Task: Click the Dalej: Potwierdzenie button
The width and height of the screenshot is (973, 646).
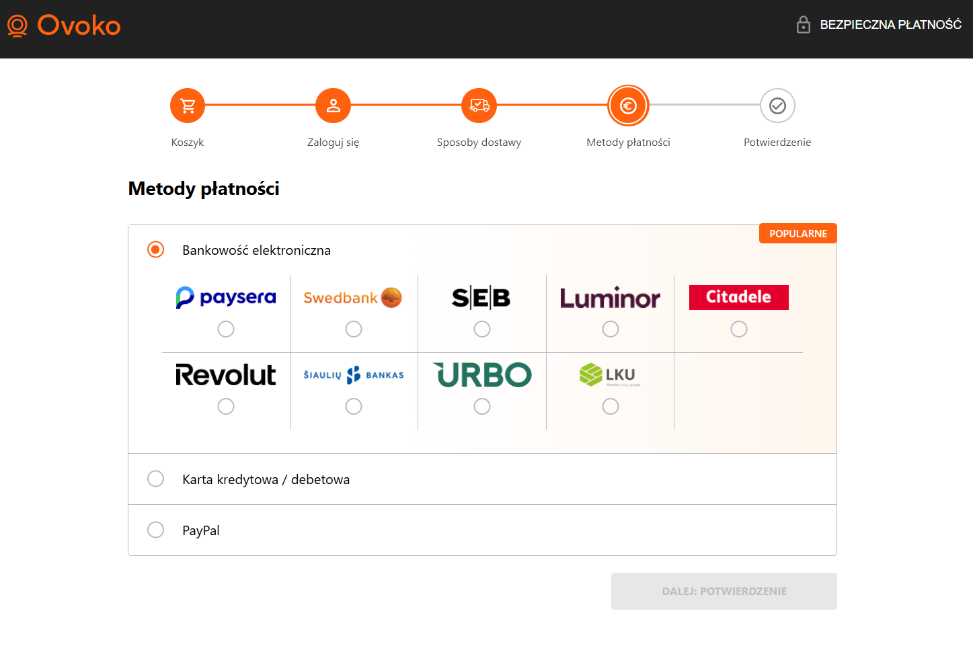Action: point(724,591)
